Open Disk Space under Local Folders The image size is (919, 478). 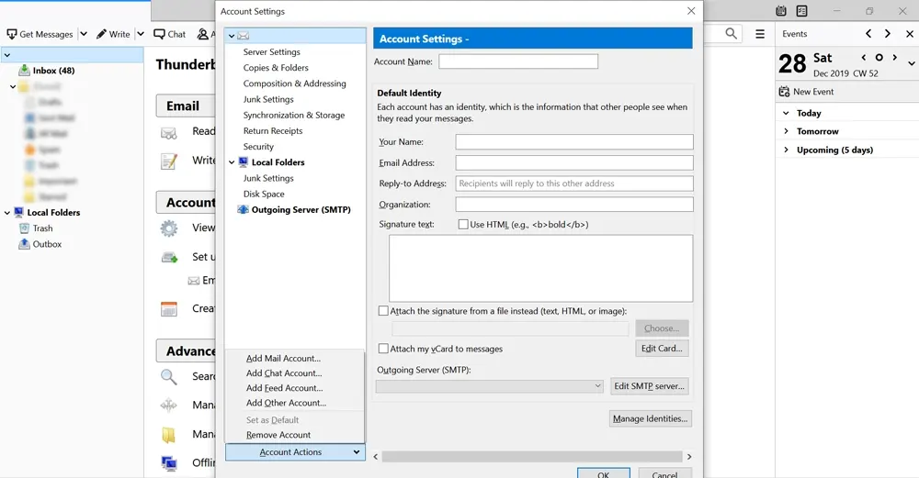pos(264,194)
